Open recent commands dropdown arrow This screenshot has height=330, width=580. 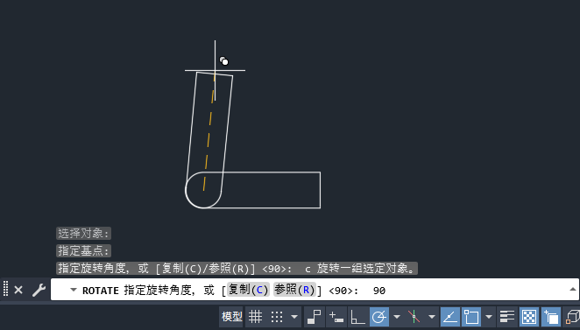(x=74, y=290)
